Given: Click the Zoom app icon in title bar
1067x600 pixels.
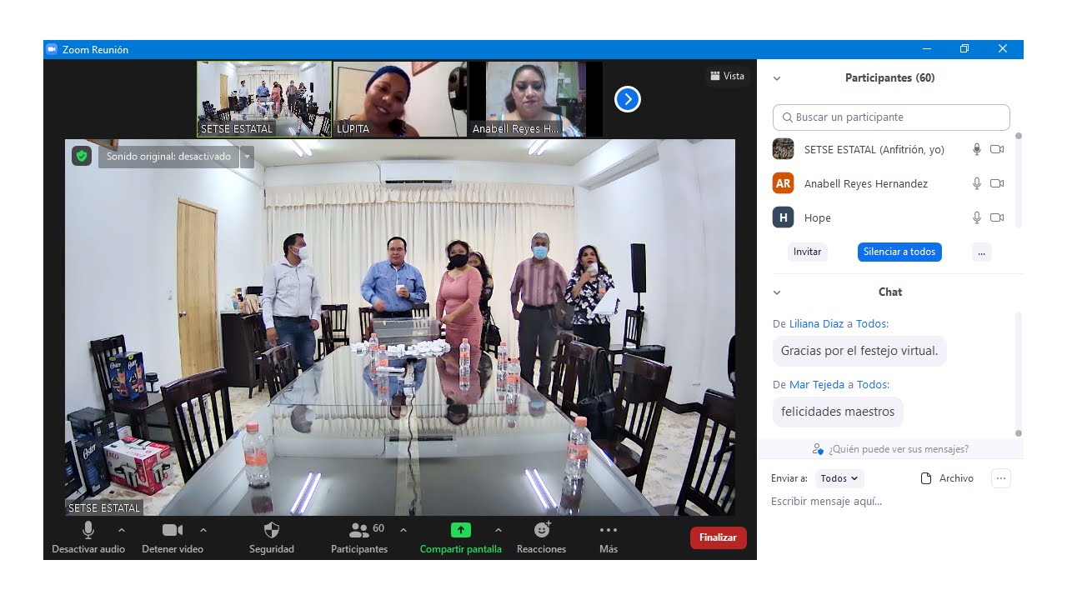Looking at the screenshot, I should [52, 49].
